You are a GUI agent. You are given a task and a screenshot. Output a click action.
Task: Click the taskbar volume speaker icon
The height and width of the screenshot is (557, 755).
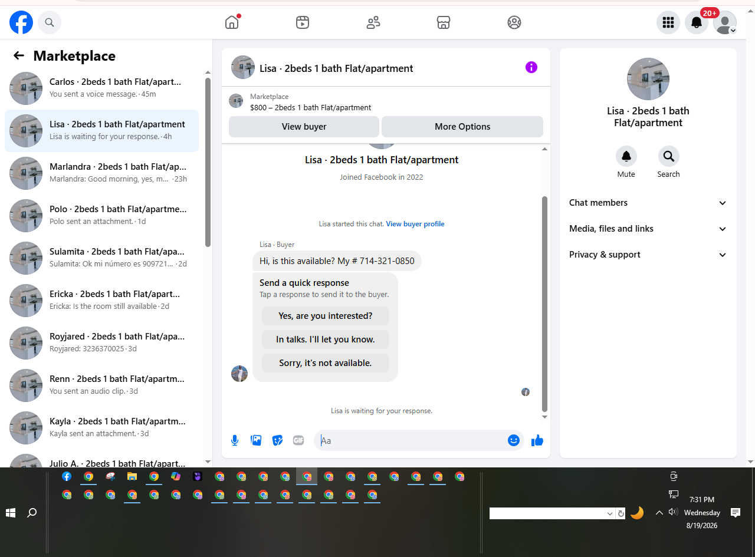click(x=673, y=512)
